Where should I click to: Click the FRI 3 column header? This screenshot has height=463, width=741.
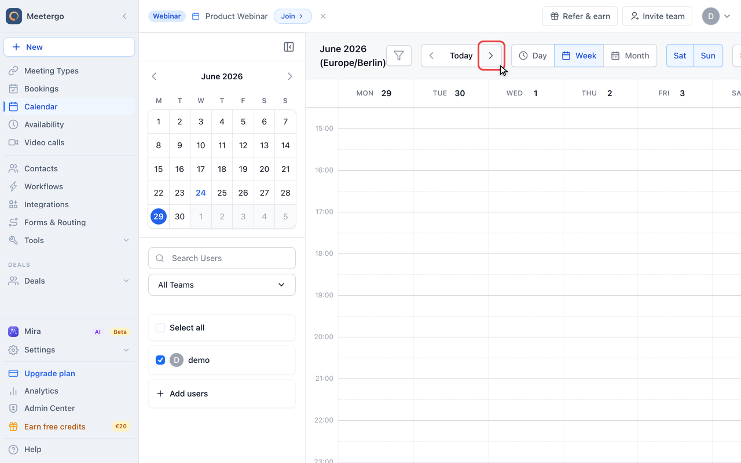coord(675,93)
